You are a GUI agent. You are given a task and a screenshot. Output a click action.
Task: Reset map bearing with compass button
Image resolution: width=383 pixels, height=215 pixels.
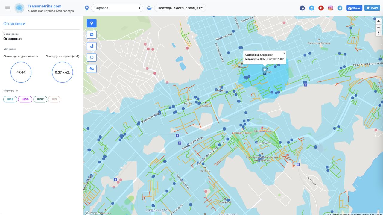[379, 33]
